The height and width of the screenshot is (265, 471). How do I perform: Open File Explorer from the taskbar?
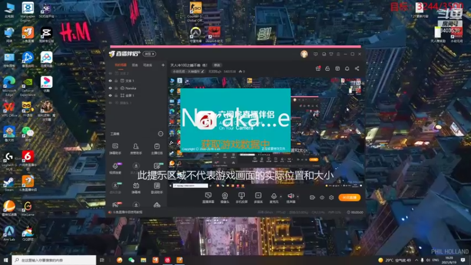coord(143,260)
